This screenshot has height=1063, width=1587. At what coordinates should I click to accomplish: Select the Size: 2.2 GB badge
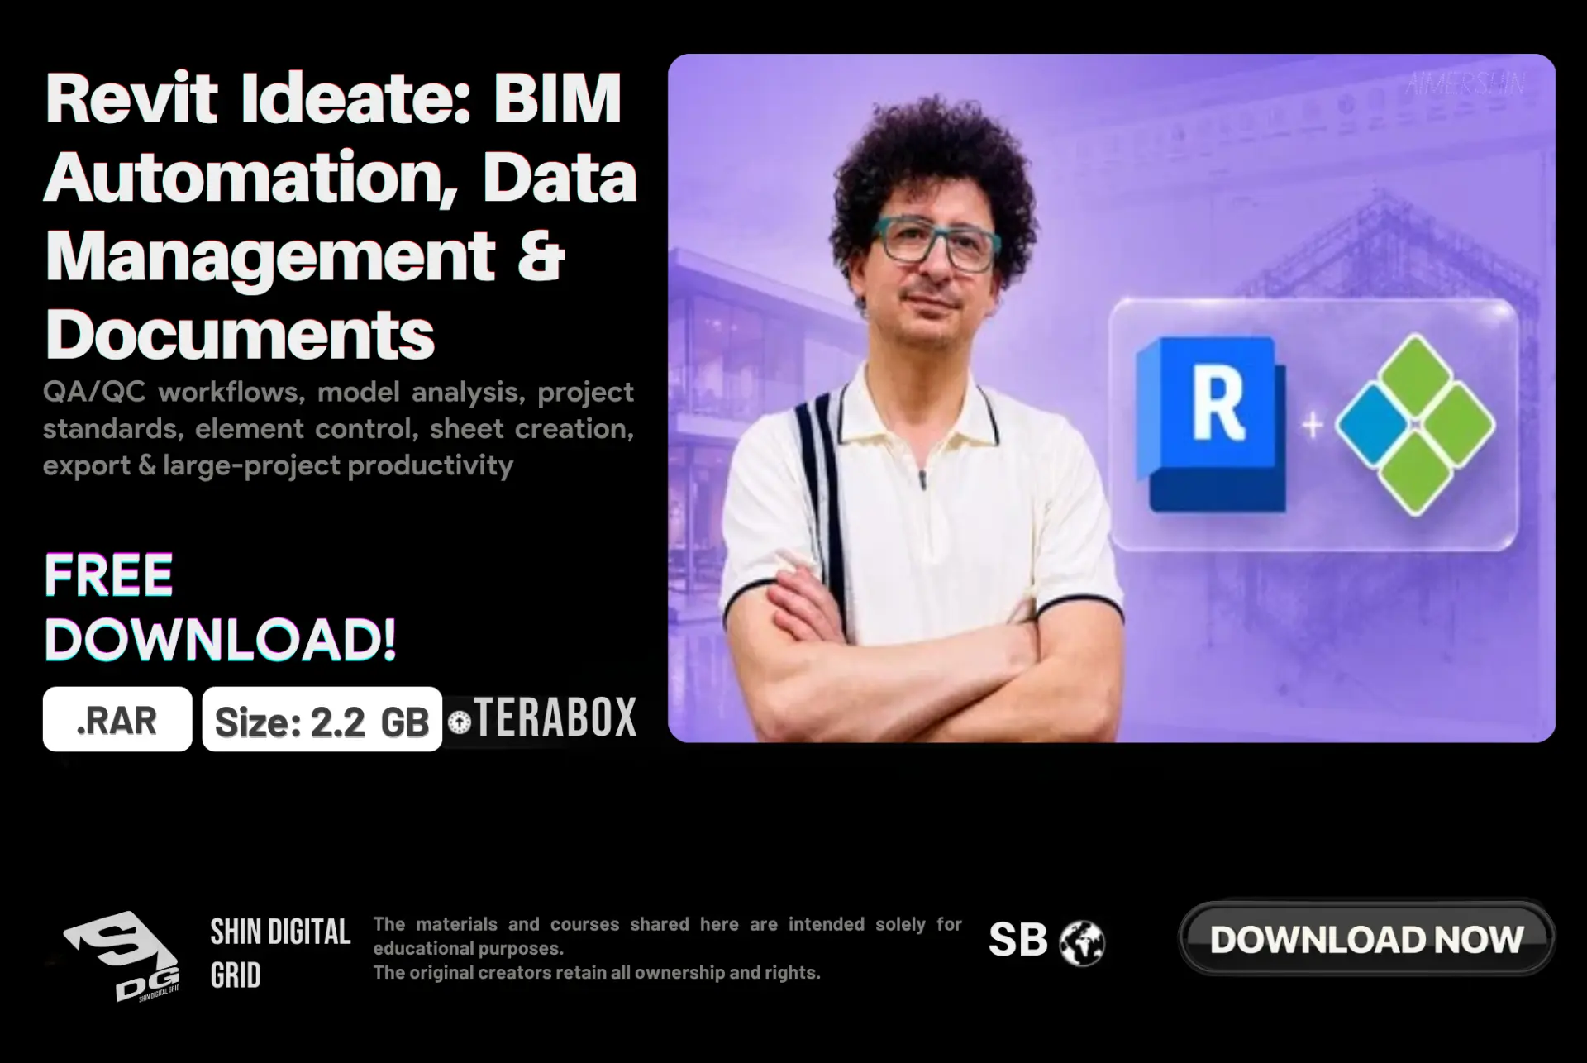[322, 719]
